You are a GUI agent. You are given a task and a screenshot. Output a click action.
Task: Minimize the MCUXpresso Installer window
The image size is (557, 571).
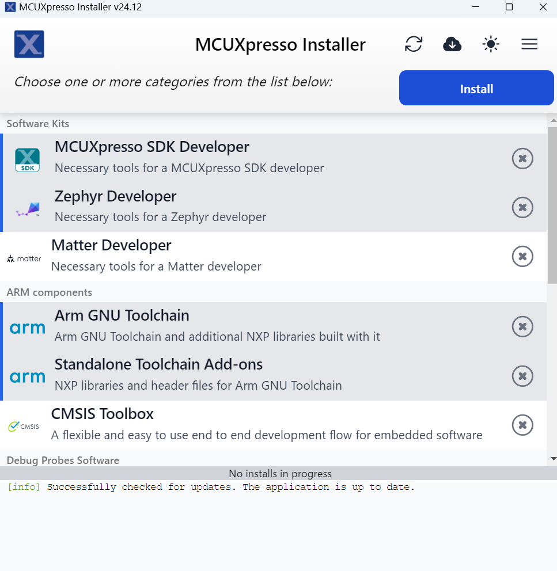pos(476,7)
